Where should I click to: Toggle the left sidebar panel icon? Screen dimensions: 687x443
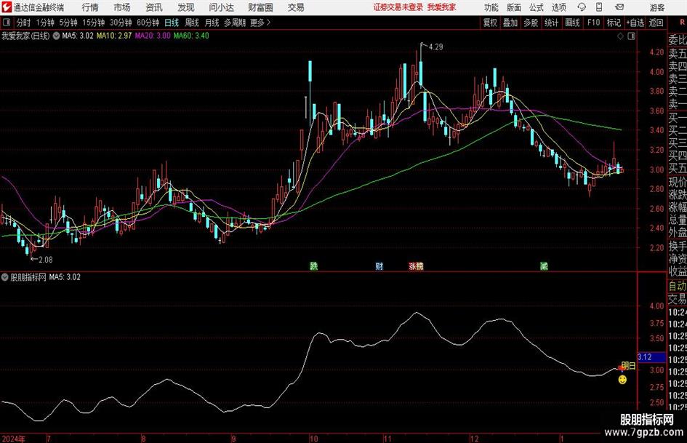(x=7, y=23)
